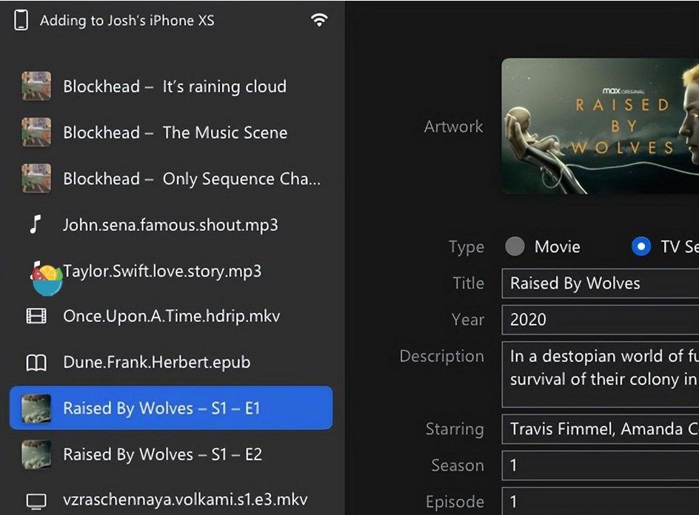The width and height of the screenshot is (699, 515).
Task: Select the Movie type radio button
Action: (515, 246)
